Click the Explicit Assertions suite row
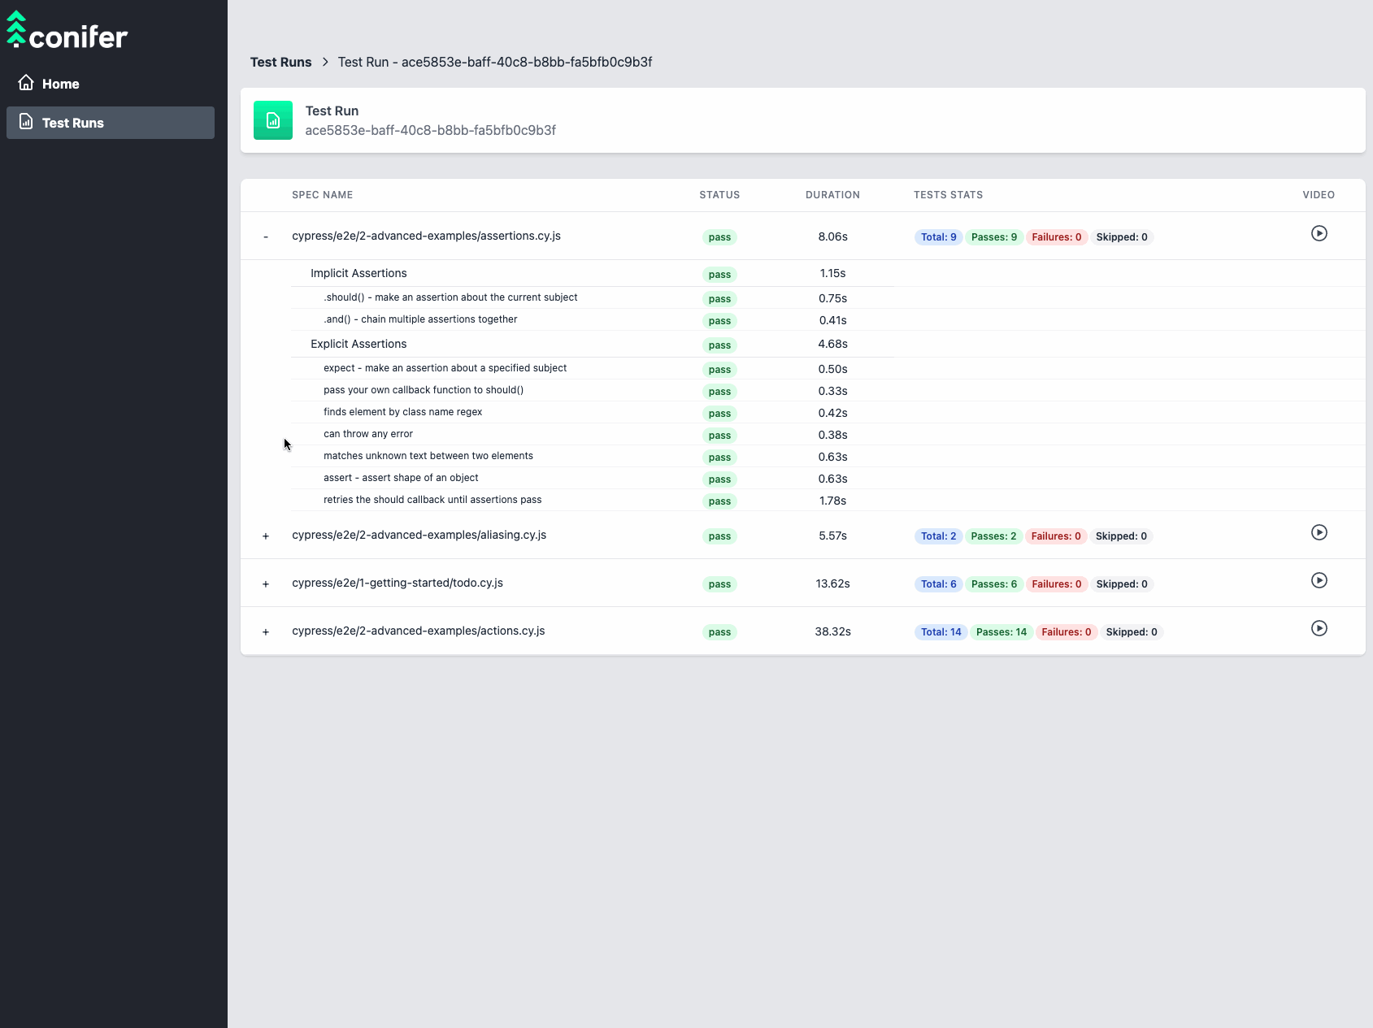The width and height of the screenshot is (1373, 1028). (x=358, y=345)
